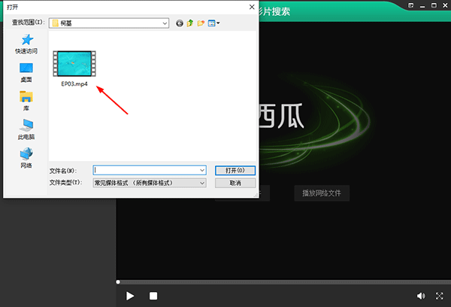Open Network location in dialog sidebar
This screenshot has width=451, height=307.
26,158
